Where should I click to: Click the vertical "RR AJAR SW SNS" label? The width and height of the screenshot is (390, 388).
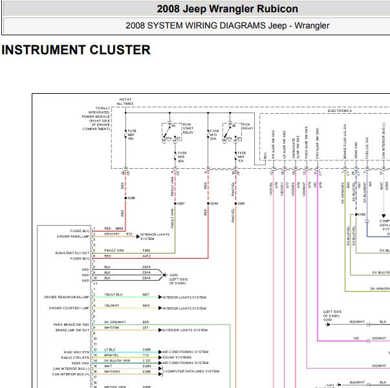(273, 144)
